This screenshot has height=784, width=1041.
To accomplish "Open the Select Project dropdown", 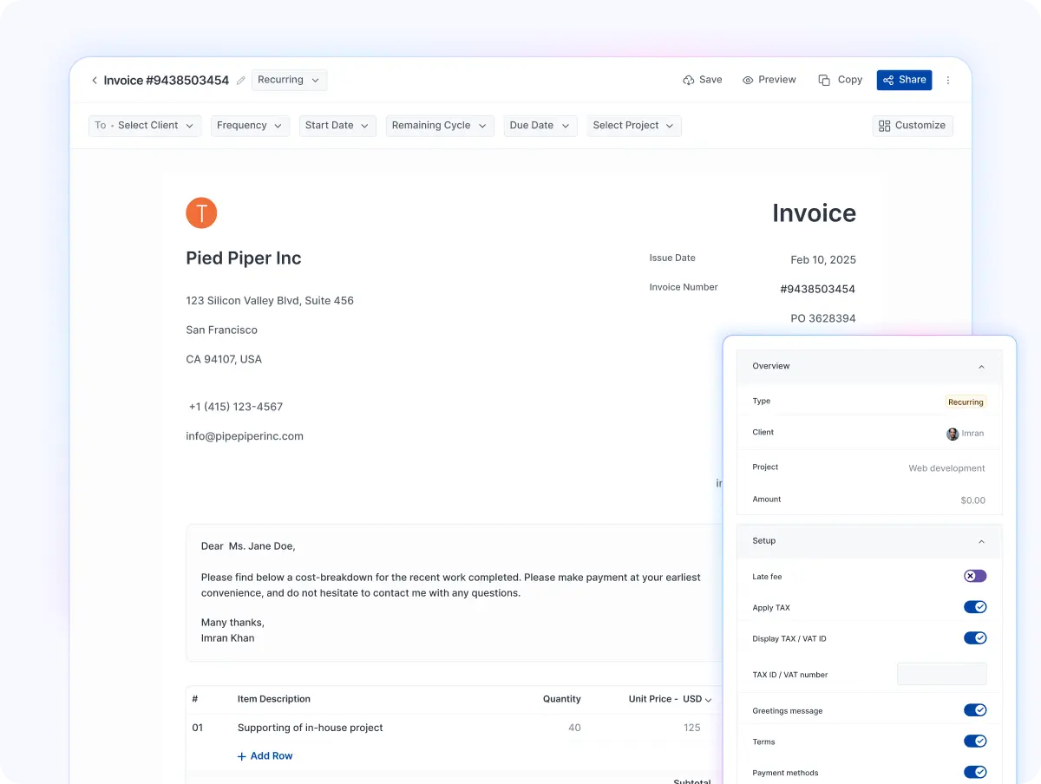I will pyautogui.click(x=634, y=126).
